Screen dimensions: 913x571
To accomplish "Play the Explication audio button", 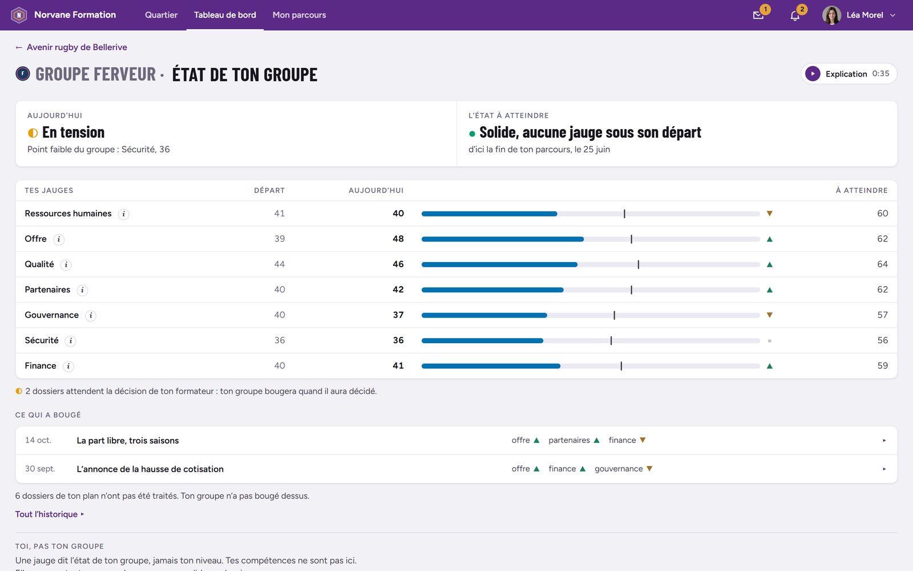I will point(813,74).
